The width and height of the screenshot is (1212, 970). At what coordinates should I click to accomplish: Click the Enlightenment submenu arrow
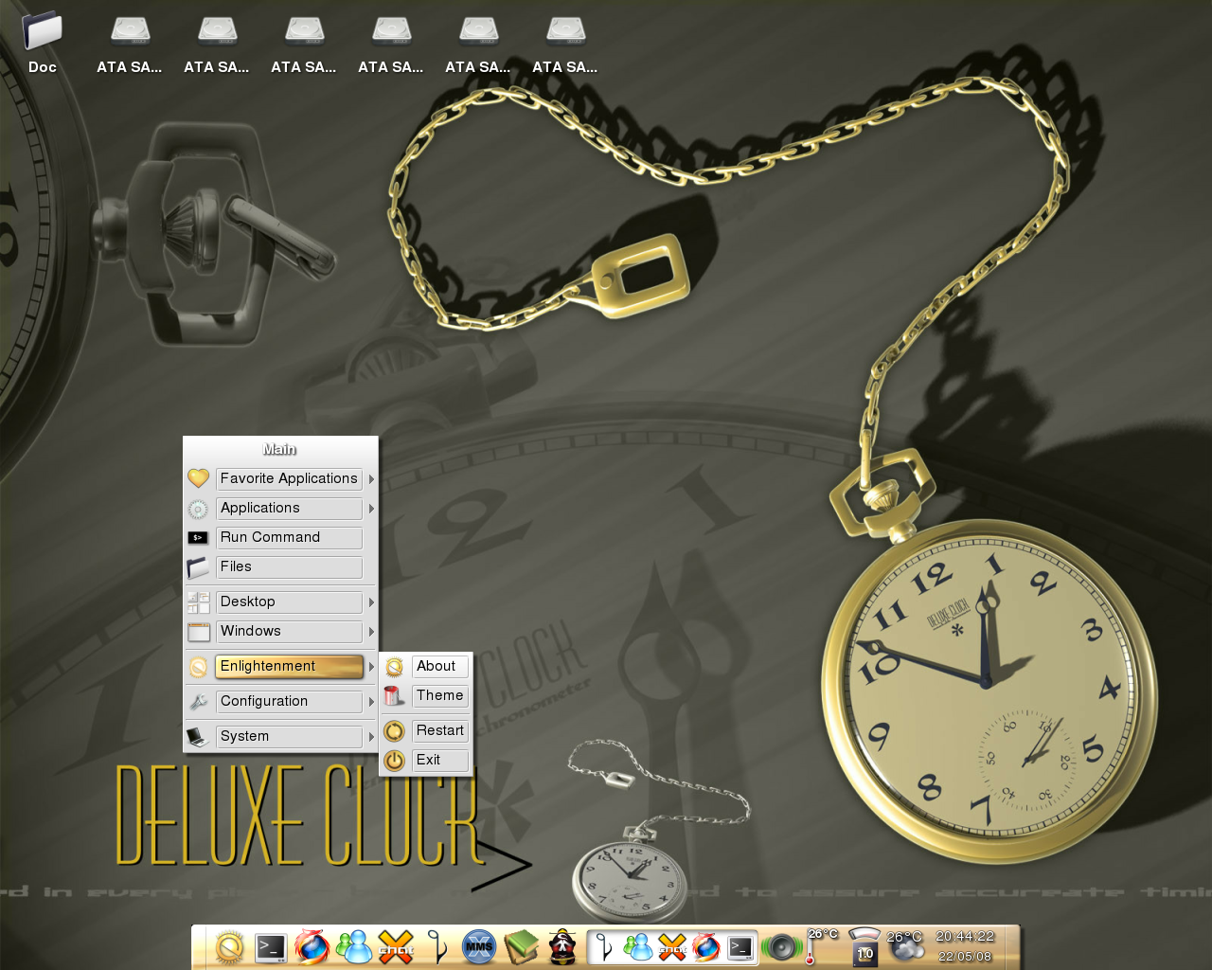click(371, 667)
